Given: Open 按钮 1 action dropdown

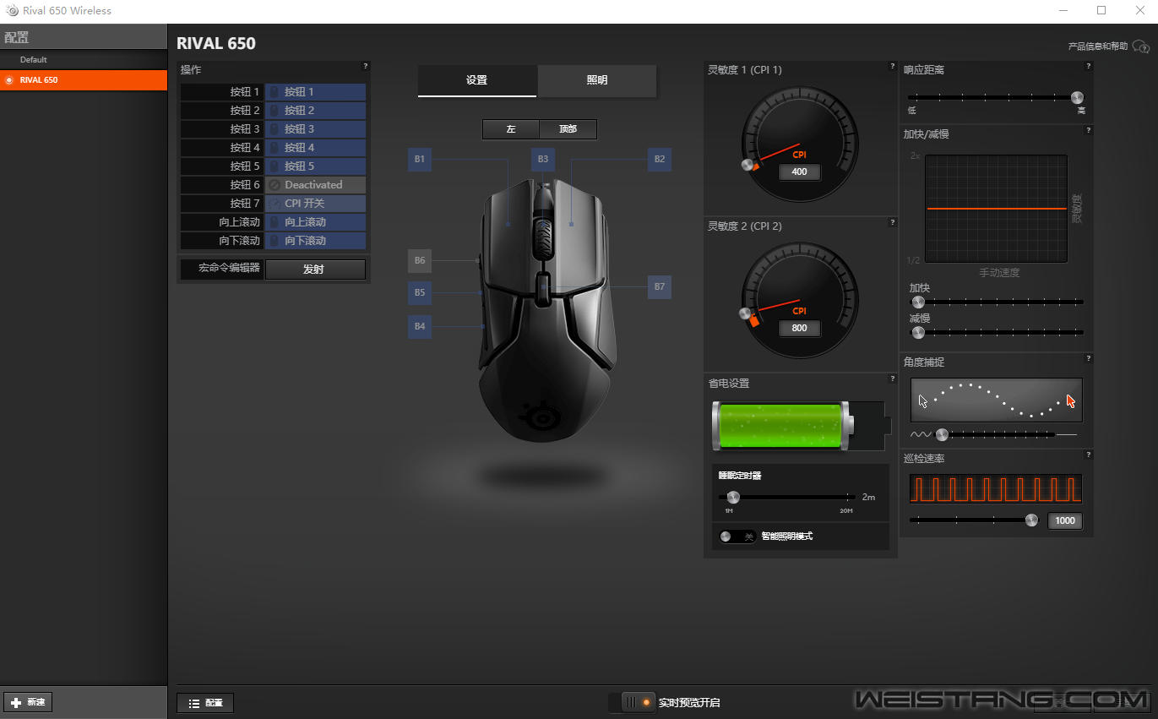Looking at the screenshot, I should click(x=315, y=92).
